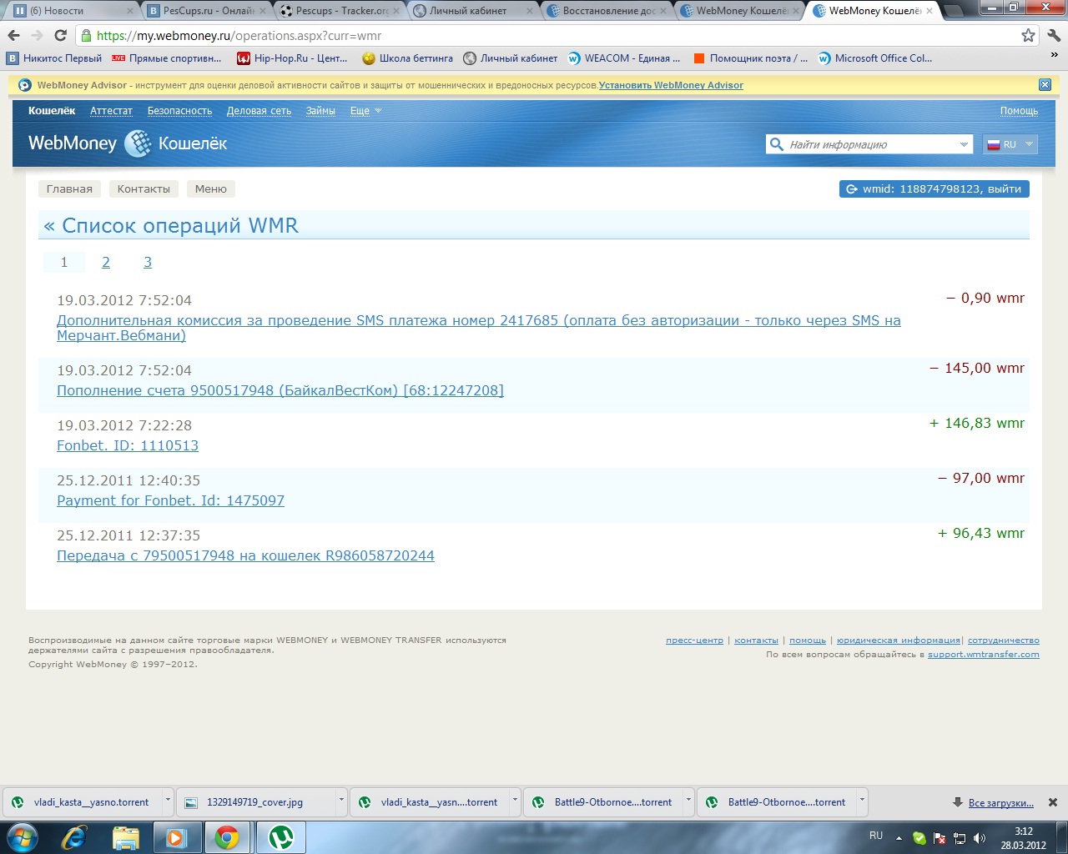
Task: Click the volume speaker icon in tray
Action: pos(980,838)
